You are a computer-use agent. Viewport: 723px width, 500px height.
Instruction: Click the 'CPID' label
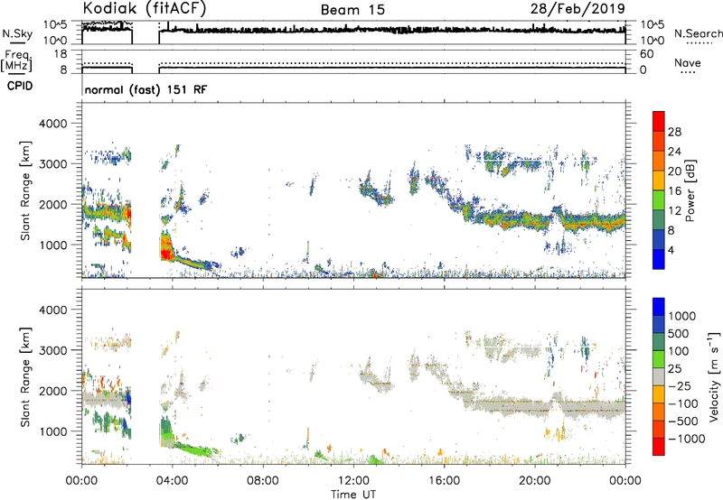[x=20, y=86]
